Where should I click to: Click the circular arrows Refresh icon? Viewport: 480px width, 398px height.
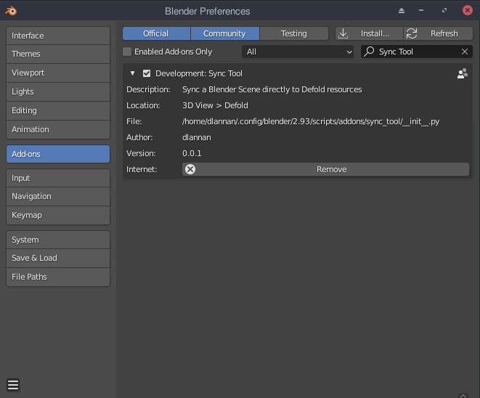[x=412, y=33]
